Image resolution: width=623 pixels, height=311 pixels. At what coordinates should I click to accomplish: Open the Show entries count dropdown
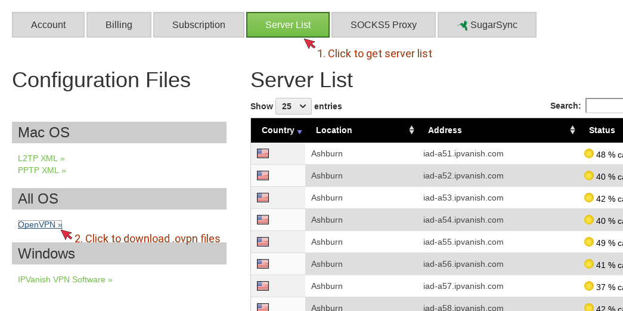pyautogui.click(x=293, y=106)
